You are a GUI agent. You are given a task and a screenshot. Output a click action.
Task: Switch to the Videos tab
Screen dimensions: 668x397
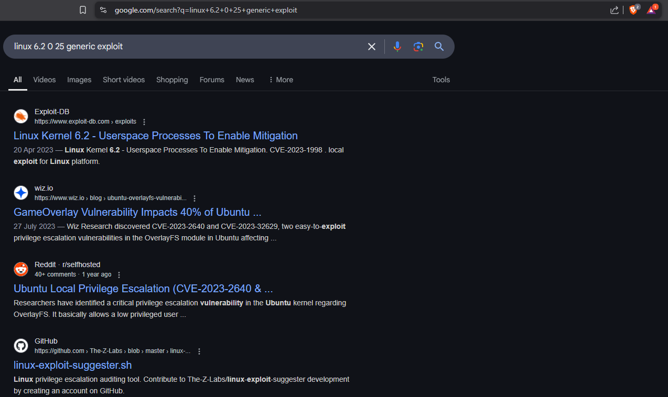point(45,80)
